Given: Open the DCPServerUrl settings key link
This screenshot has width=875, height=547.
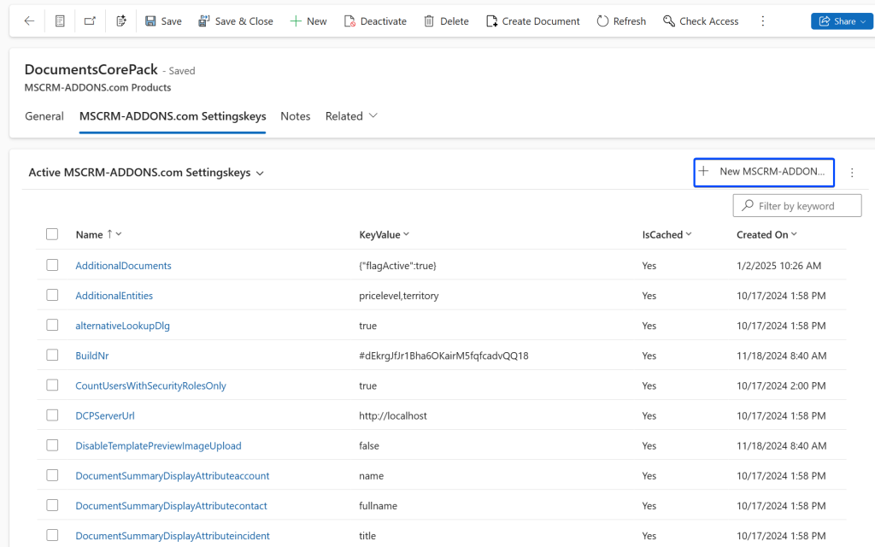Looking at the screenshot, I should pos(105,416).
